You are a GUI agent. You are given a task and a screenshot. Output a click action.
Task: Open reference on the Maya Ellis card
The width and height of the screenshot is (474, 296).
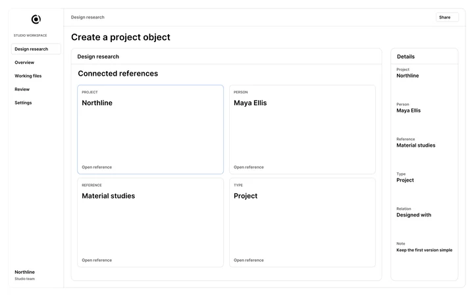click(x=249, y=167)
